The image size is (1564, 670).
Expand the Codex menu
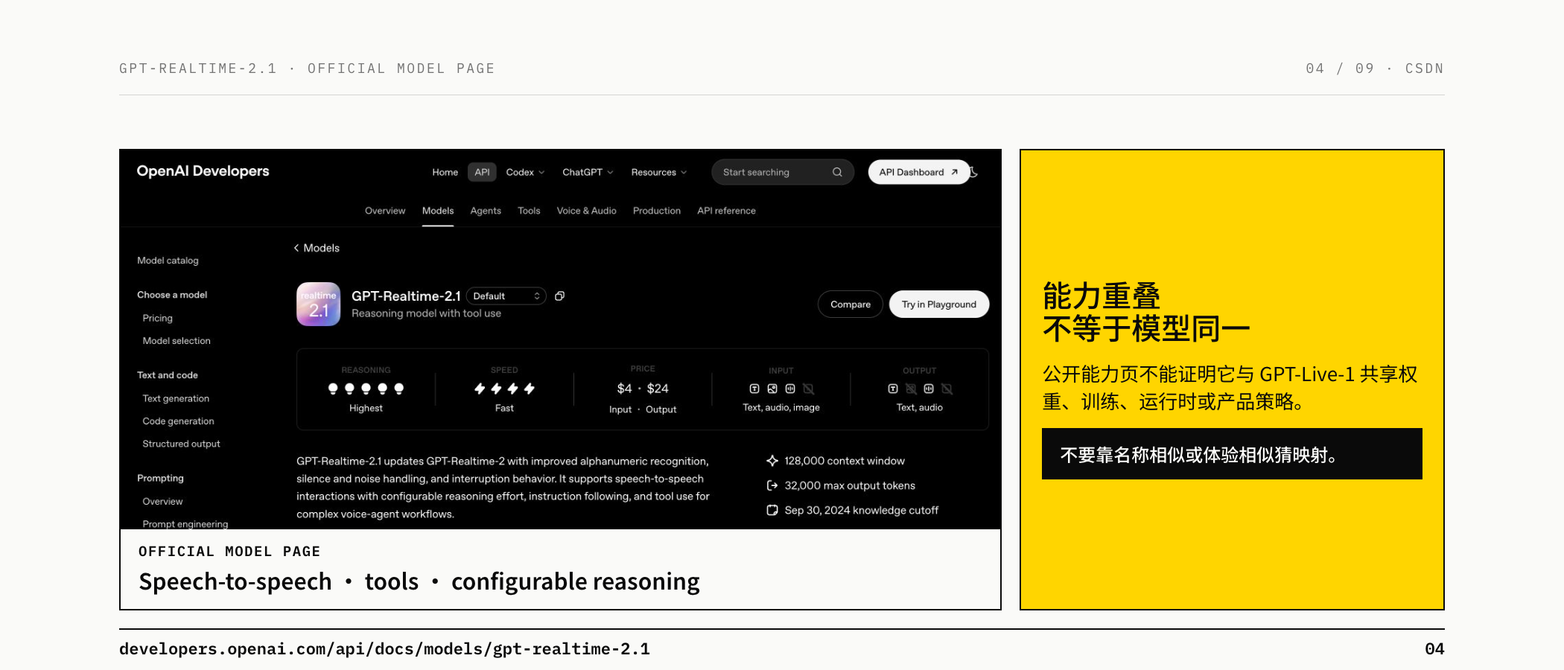click(525, 172)
